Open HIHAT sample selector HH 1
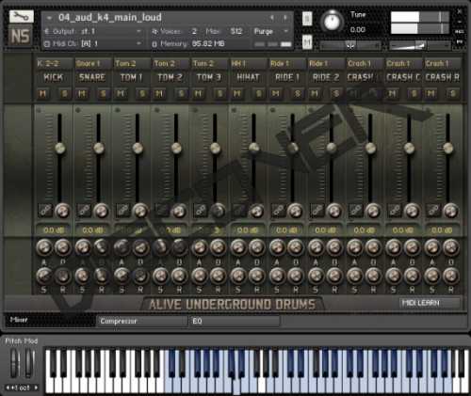Screen dimensions: 471x396 pyautogui.click(x=248, y=64)
